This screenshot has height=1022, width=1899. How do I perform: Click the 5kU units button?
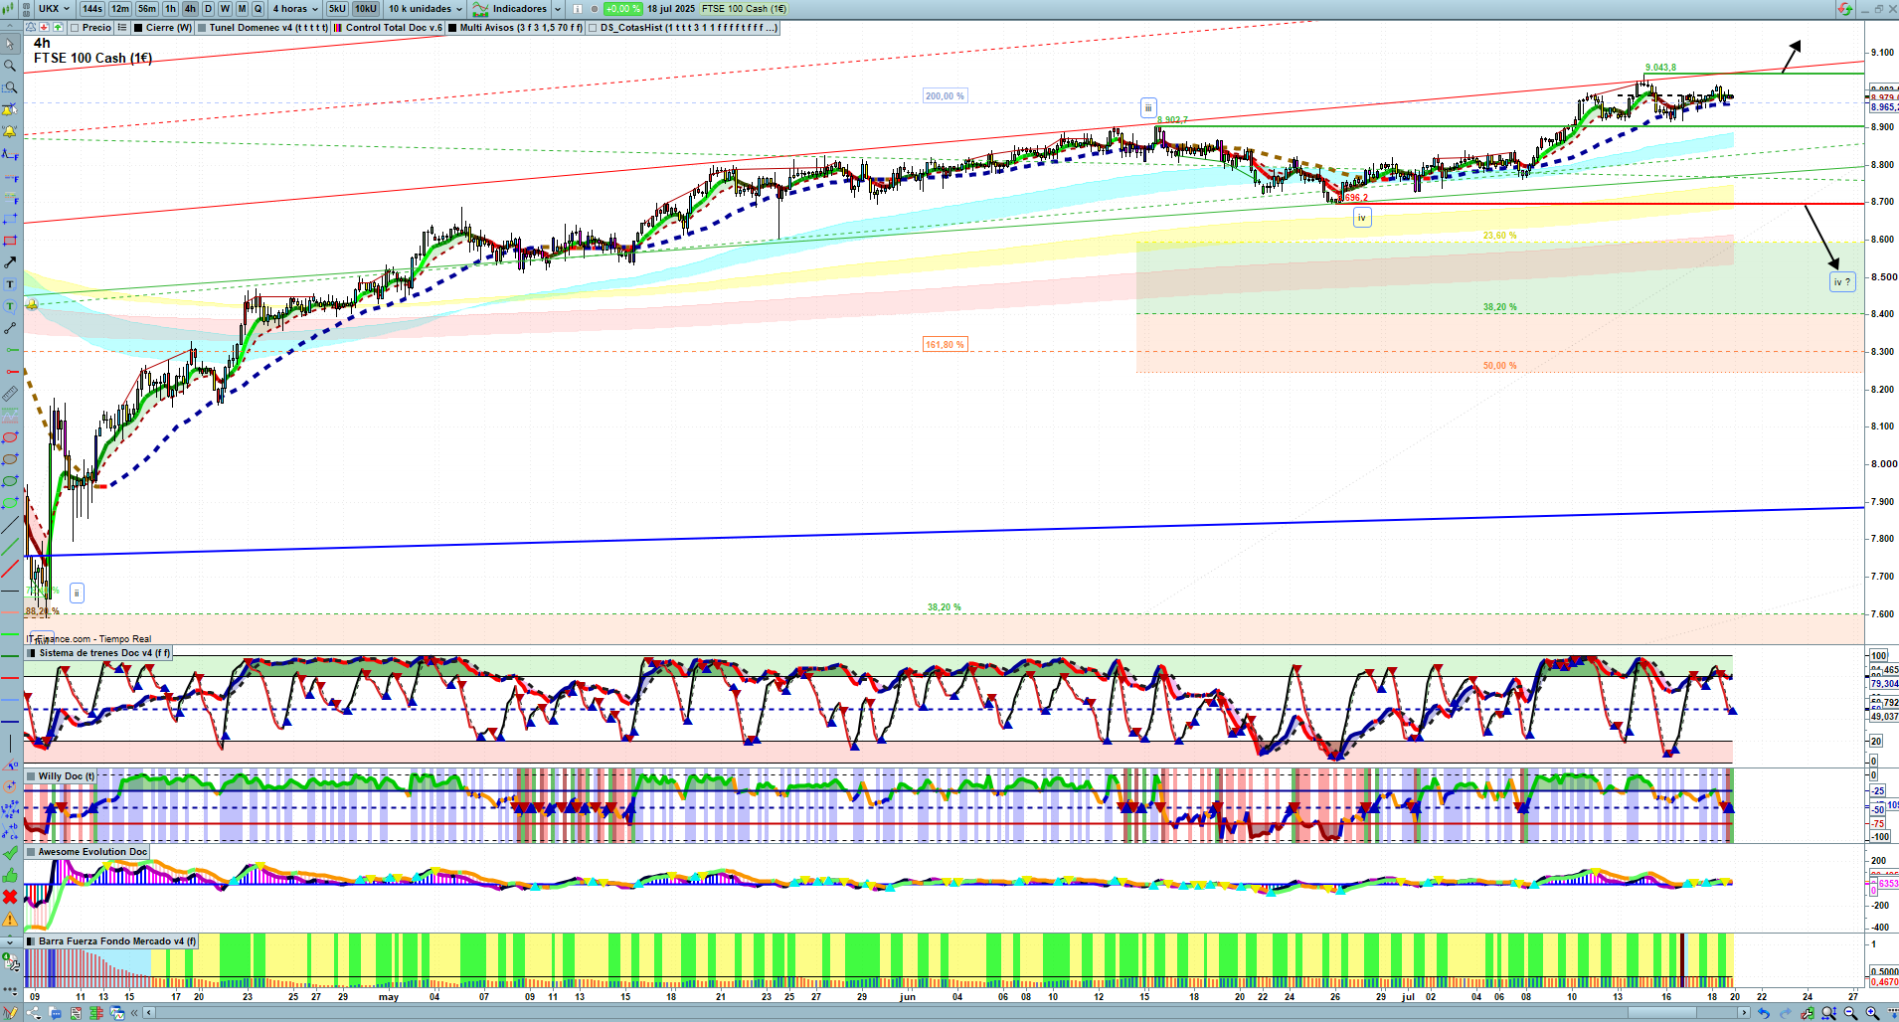coord(337,9)
